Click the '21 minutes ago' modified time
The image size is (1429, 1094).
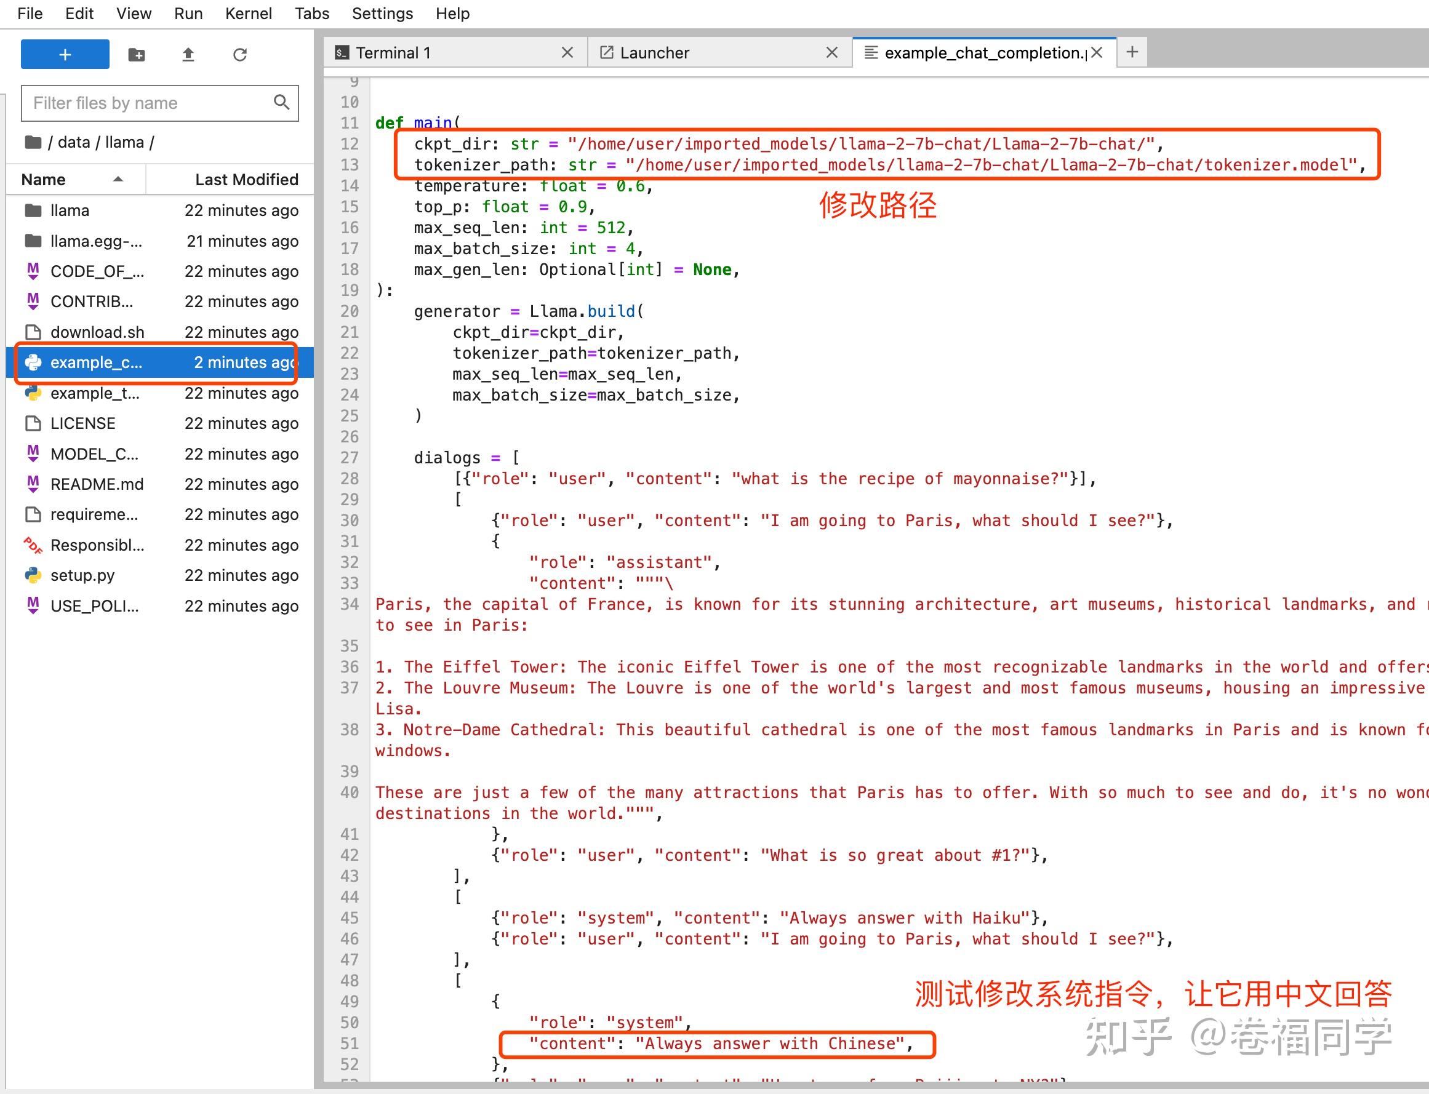click(242, 241)
